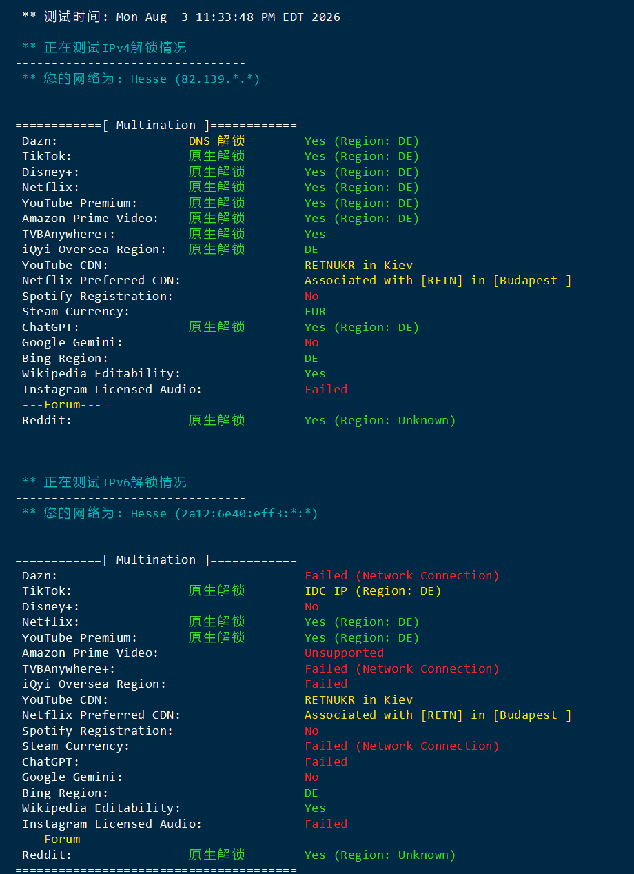Click the yellow "DNS 解锁" Dazn status

point(217,141)
